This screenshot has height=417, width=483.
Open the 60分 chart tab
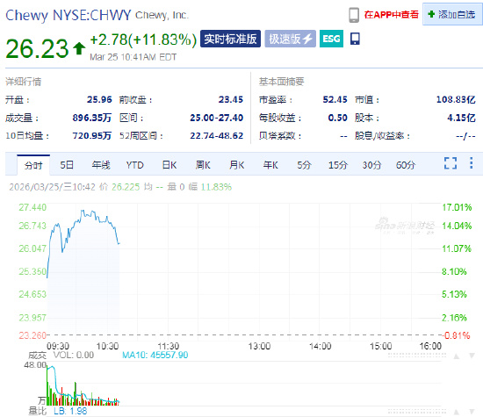[x=406, y=165]
